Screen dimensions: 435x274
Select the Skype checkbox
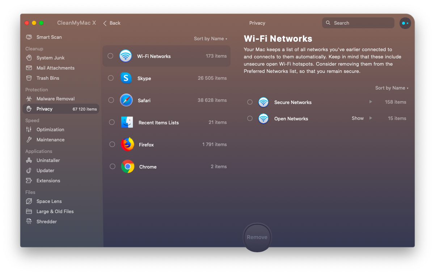pos(111,78)
